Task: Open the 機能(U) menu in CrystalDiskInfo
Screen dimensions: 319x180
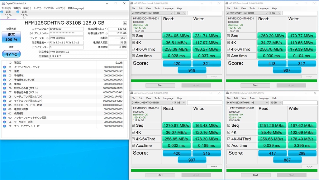Action: [27, 8]
